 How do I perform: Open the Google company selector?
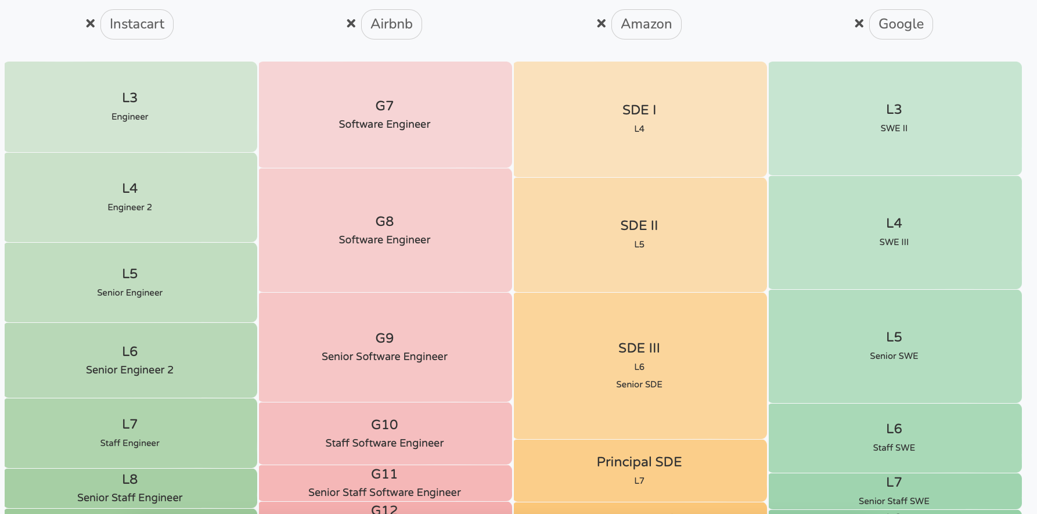[x=901, y=24]
